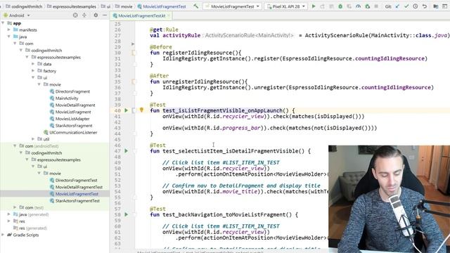Expand the util package arrow
This screenshot has width=450, height=253.
(33, 139)
